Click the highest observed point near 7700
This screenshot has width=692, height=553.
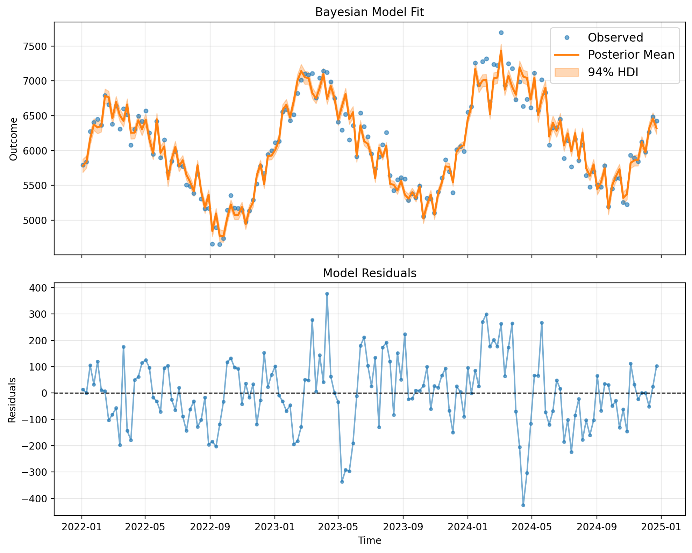point(501,33)
